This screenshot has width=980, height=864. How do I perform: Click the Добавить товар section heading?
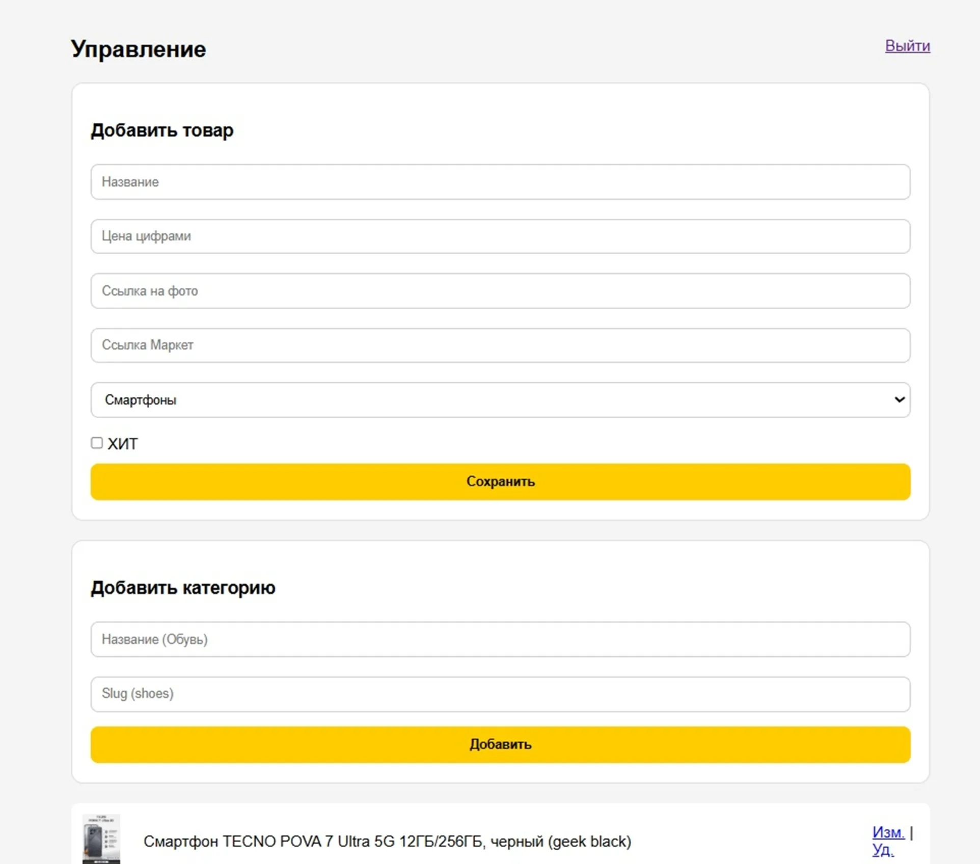click(162, 130)
